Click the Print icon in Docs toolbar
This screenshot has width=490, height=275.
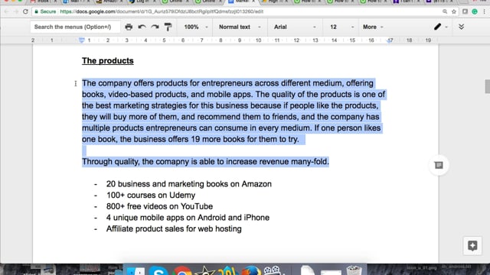[x=129, y=27]
